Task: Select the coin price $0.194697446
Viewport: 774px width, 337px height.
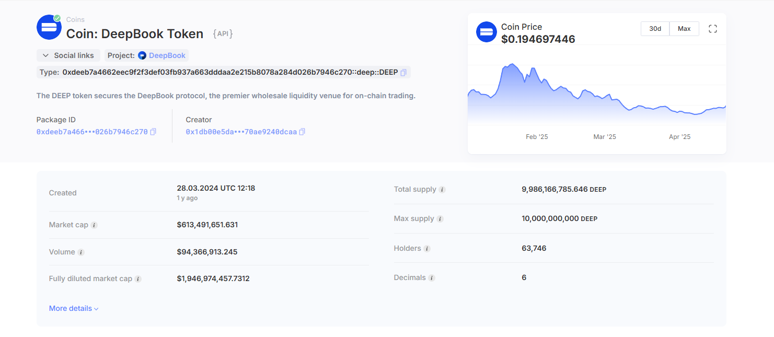Action: coord(538,39)
